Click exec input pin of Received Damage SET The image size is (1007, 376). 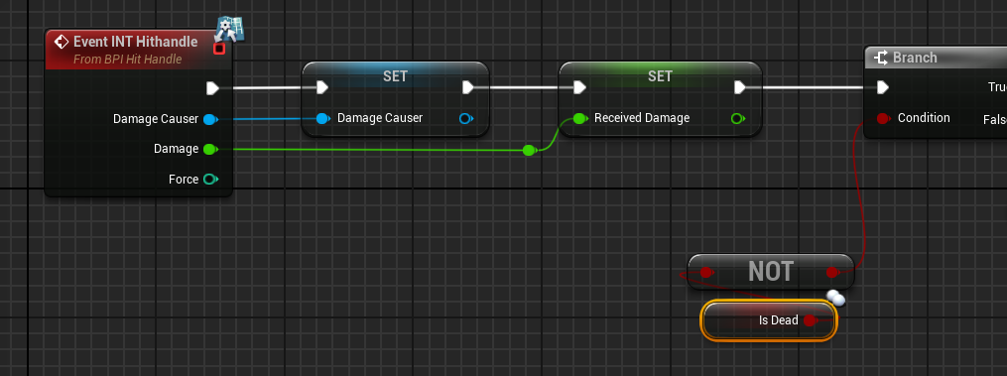(x=579, y=87)
